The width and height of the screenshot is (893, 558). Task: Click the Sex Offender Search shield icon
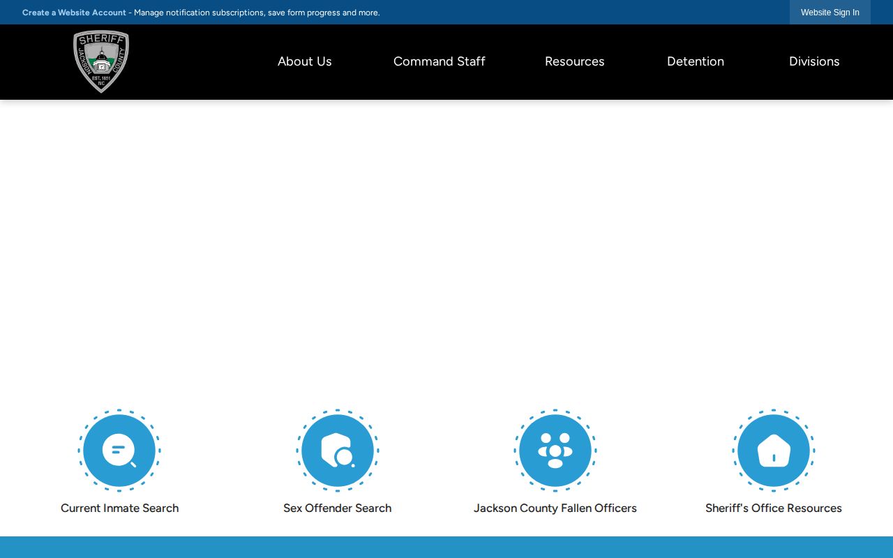(x=338, y=451)
